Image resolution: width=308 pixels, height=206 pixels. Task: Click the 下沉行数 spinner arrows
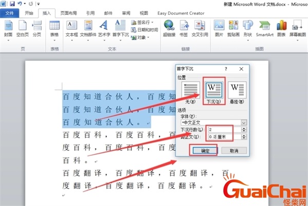(x=244, y=130)
